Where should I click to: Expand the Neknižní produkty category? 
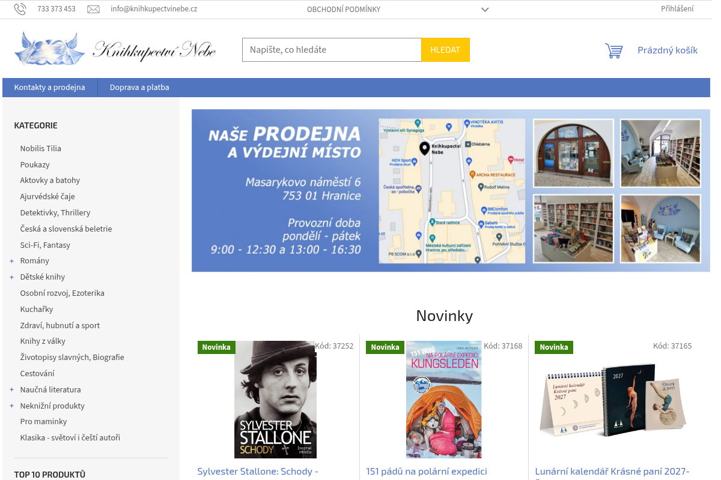11,406
